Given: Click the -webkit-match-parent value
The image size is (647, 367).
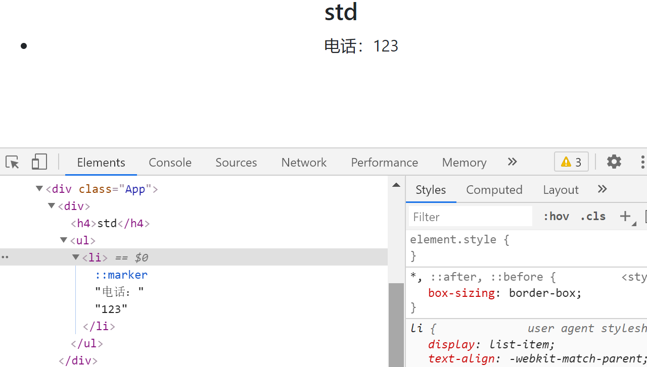Looking at the screenshot, I should (x=575, y=358).
